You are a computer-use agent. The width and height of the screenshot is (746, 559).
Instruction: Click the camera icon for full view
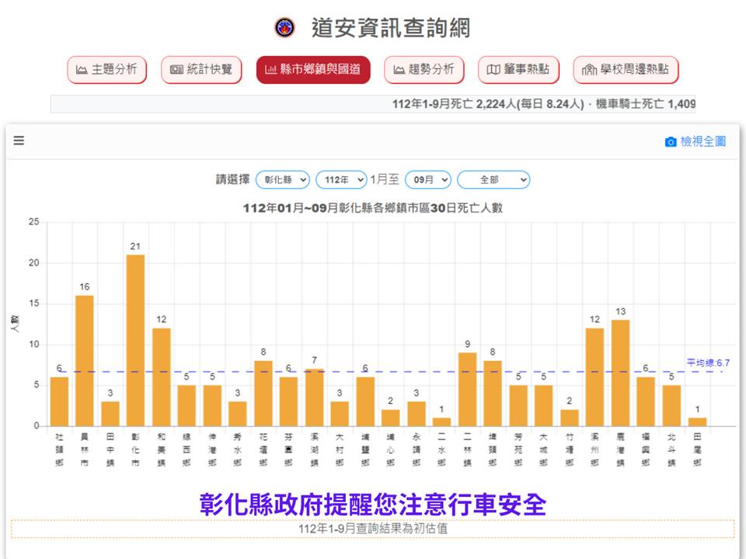coord(671,141)
